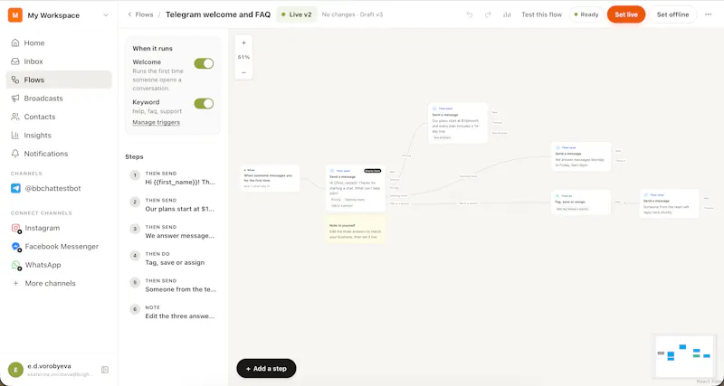Viewport: 724px width, 386px height.
Task: Select the Tag, save or assign canvas node
Action: (581, 202)
